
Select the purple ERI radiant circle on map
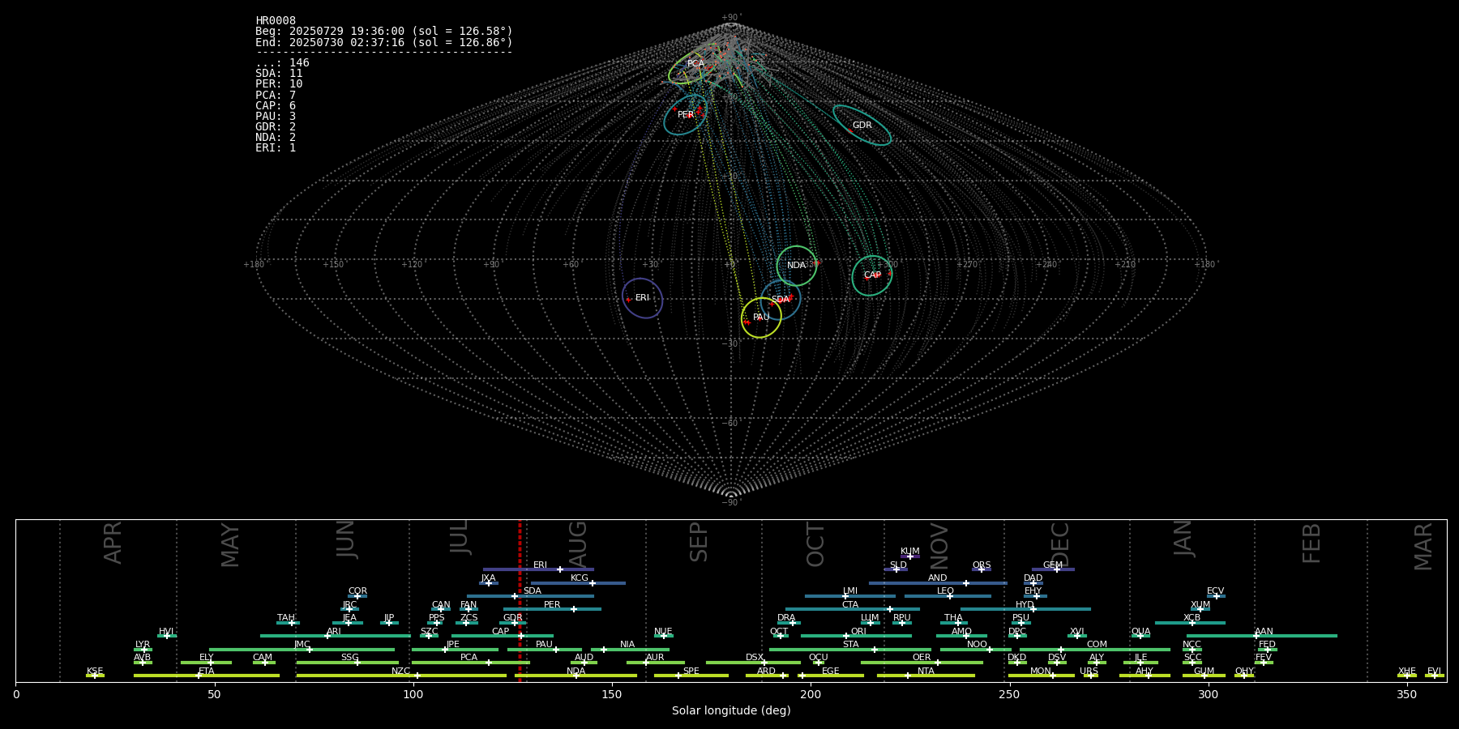(643, 298)
